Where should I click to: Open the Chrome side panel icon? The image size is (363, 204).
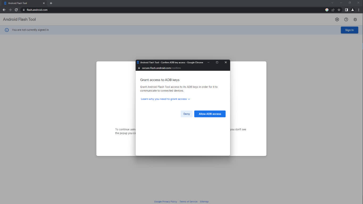[x=346, y=10]
